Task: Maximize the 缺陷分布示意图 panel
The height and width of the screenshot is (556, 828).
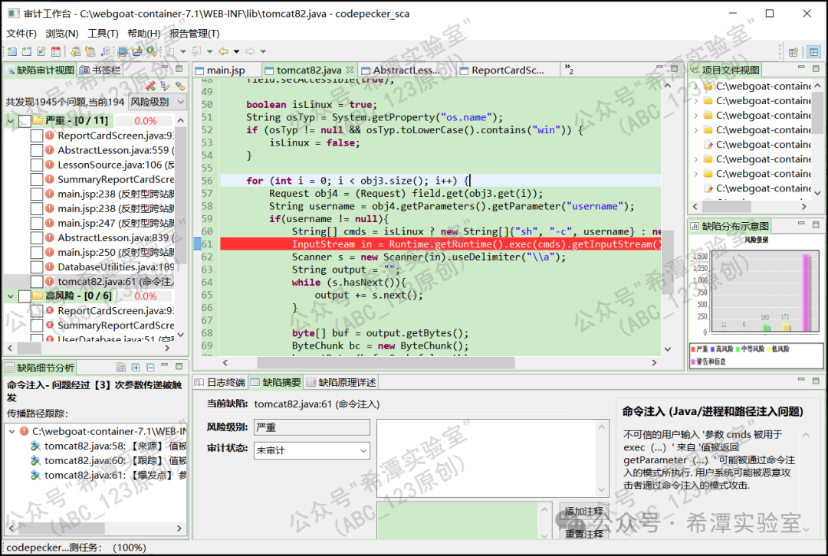Action: 816,224
